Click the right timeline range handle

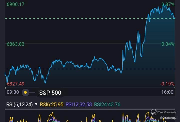(x=175, y=88)
